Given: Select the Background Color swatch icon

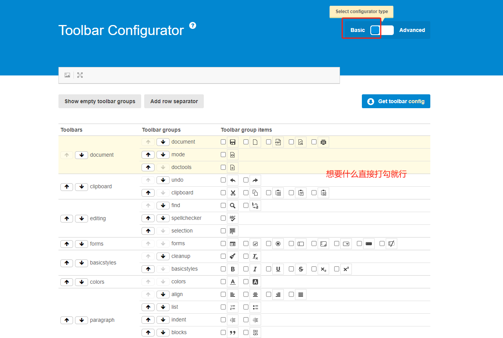Looking at the screenshot, I should pyautogui.click(x=255, y=281).
